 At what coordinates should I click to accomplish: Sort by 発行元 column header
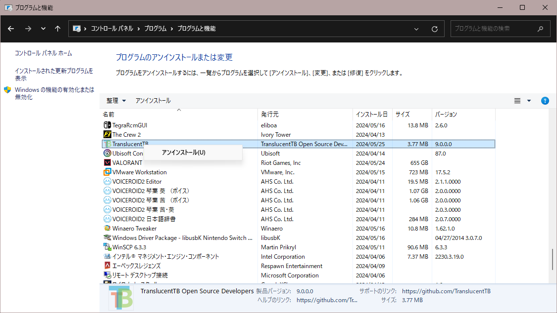click(x=305, y=115)
